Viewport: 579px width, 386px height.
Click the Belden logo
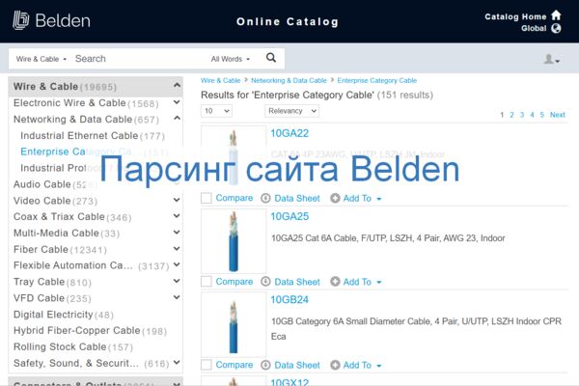tap(51, 20)
